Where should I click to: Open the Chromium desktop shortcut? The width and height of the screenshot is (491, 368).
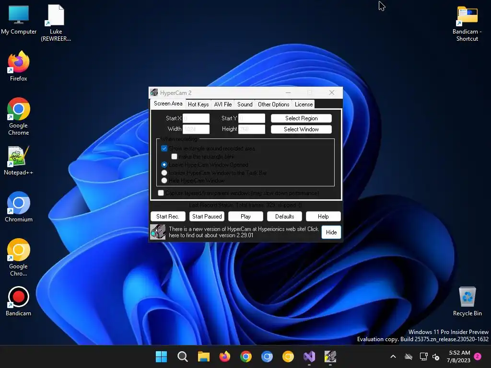point(19,207)
